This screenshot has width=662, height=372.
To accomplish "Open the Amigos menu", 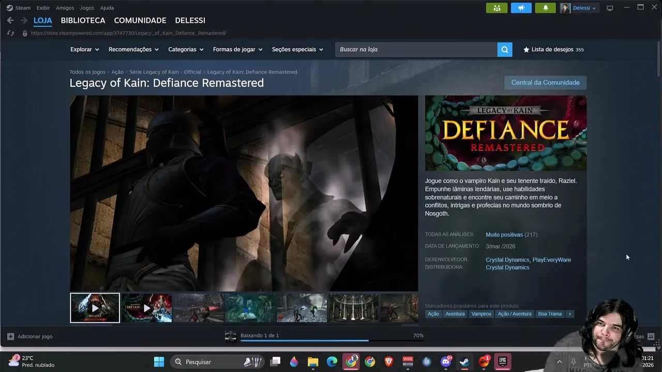I will pyautogui.click(x=65, y=8).
